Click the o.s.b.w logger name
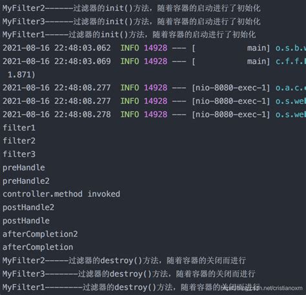Screen dimensions: 306x295 point(291,48)
